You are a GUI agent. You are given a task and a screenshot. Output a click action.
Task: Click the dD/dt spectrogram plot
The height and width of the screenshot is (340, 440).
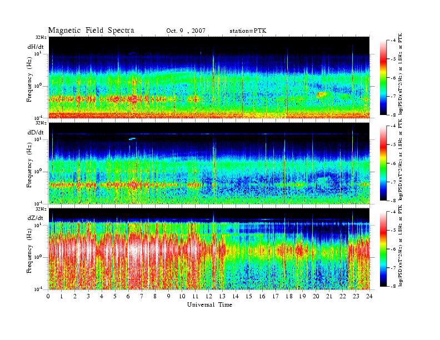[x=209, y=163]
